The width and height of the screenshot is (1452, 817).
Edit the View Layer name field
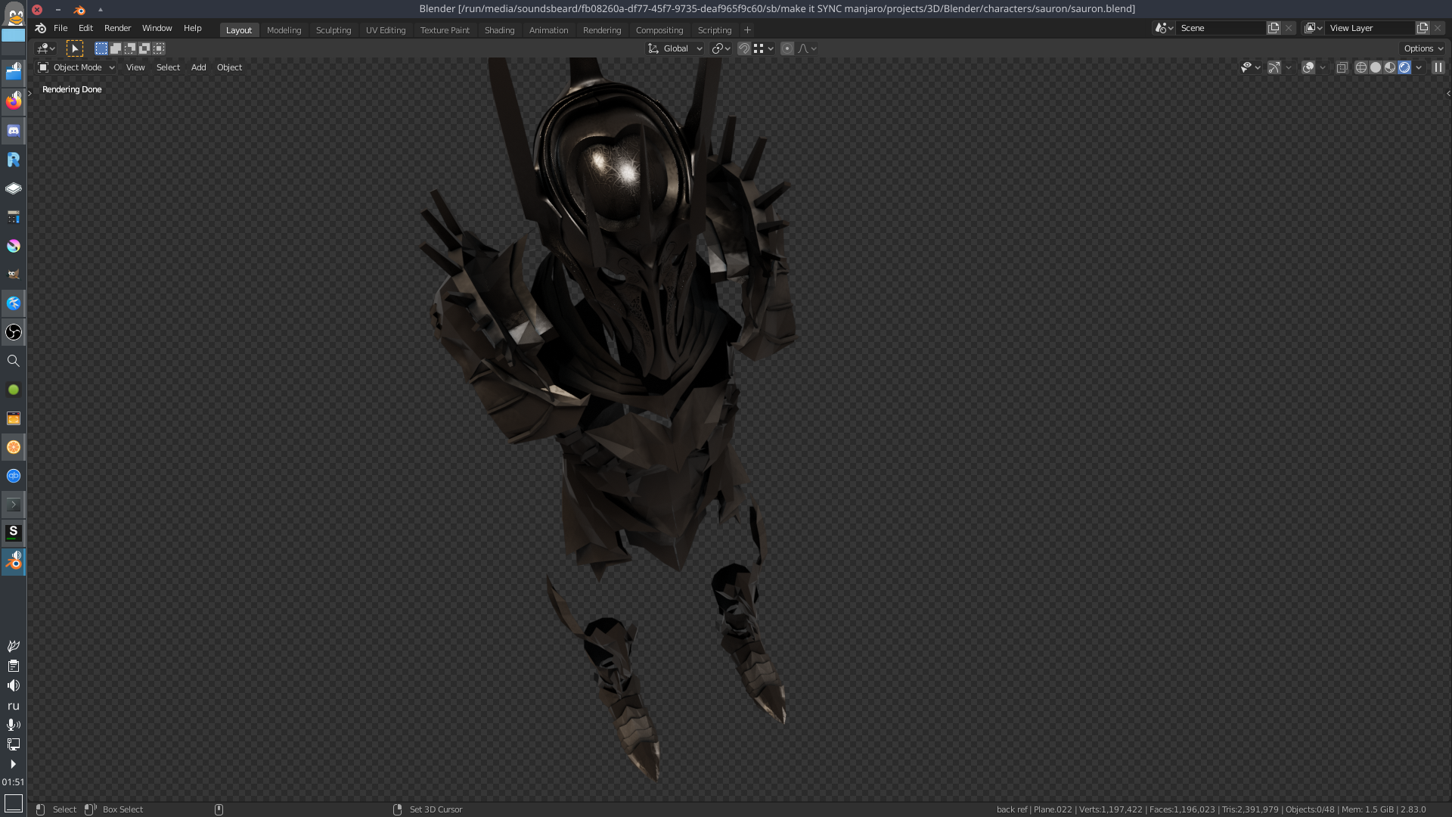pos(1370,28)
